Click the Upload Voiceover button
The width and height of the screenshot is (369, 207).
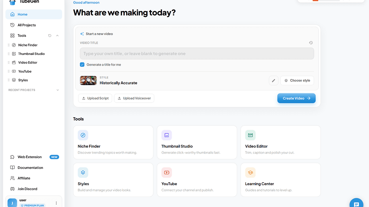click(134, 98)
